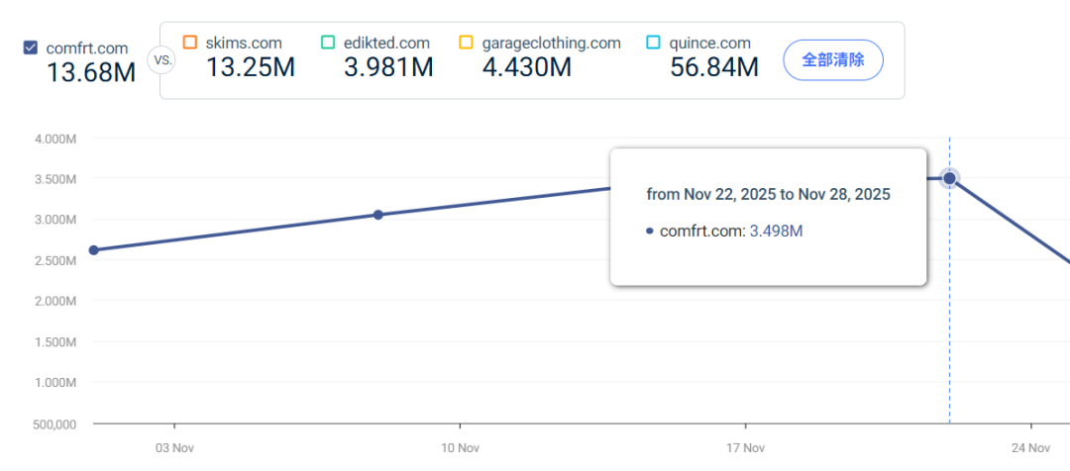
Task: Select the first data point near 2.500M
Action: [93, 250]
